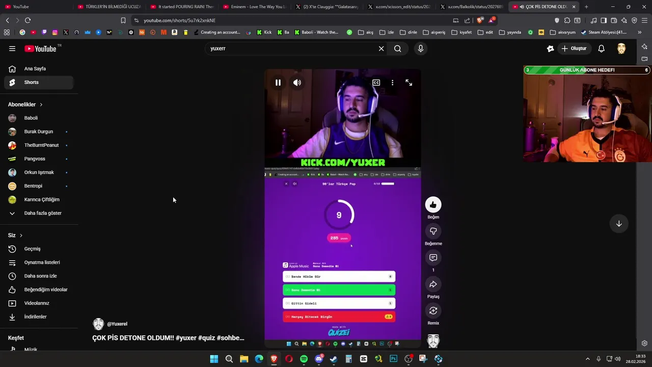Reload the page with the refresh icon
The height and width of the screenshot is (367, 652).
(28, 20)
